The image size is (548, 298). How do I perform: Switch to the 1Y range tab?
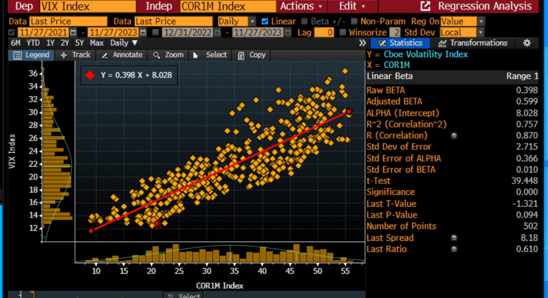pos(50,43)
